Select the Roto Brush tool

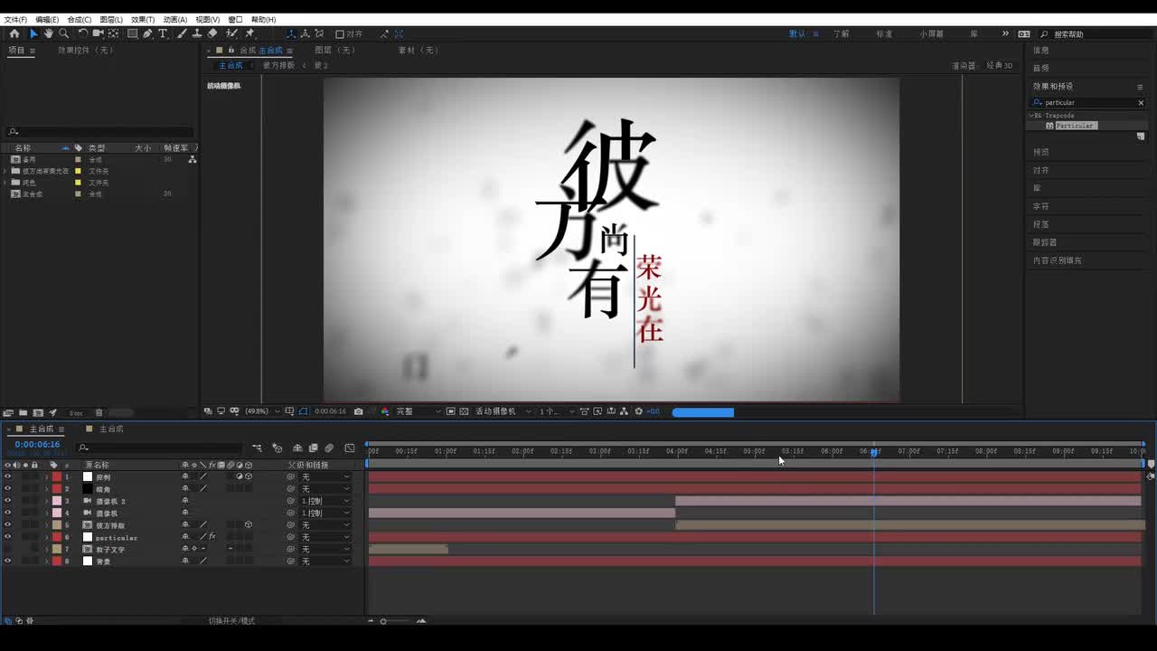232,33
